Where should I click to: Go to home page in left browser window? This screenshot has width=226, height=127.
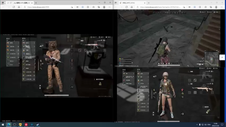[x=19, y=7]
